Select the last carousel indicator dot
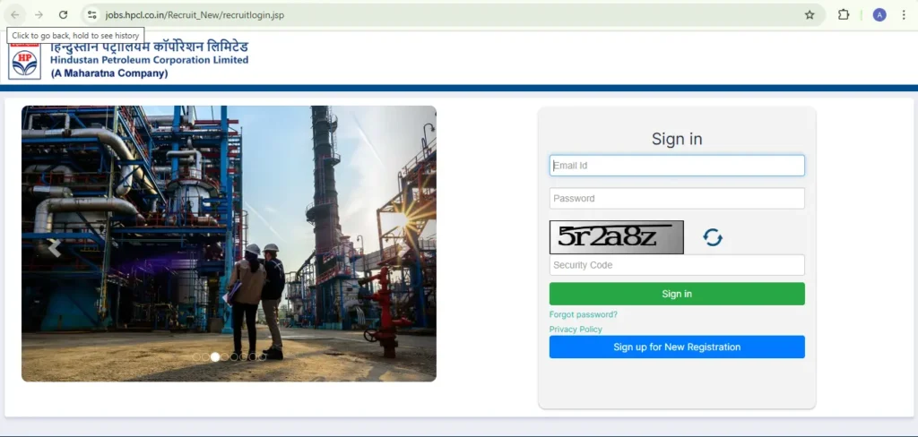Viewport: 918px width, 437px height. [263, 356]
